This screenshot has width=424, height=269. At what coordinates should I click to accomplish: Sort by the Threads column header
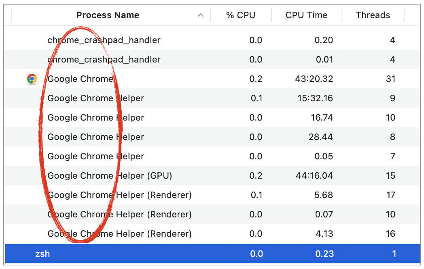pos(373,15)
